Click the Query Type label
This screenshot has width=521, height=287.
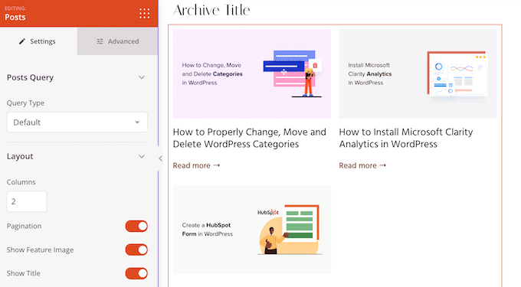pos(25,103)
